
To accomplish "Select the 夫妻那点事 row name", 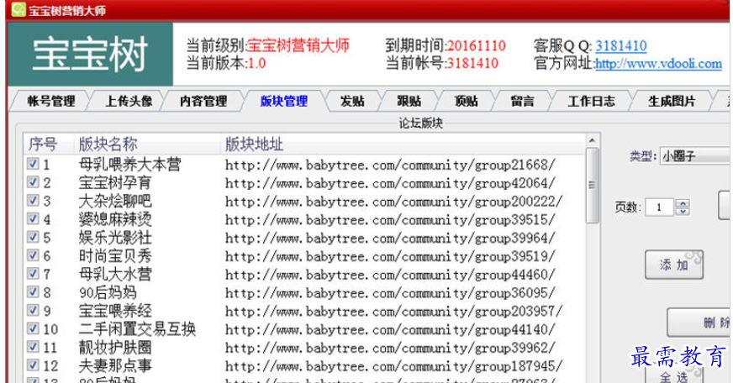I will click(115, 365).
